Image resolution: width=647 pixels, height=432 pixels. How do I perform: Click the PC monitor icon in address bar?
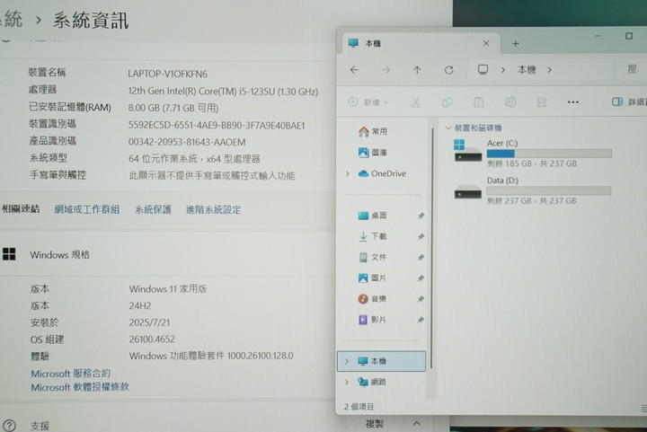tap(483, 69)
